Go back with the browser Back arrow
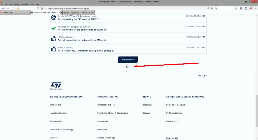 click(3, 8)
